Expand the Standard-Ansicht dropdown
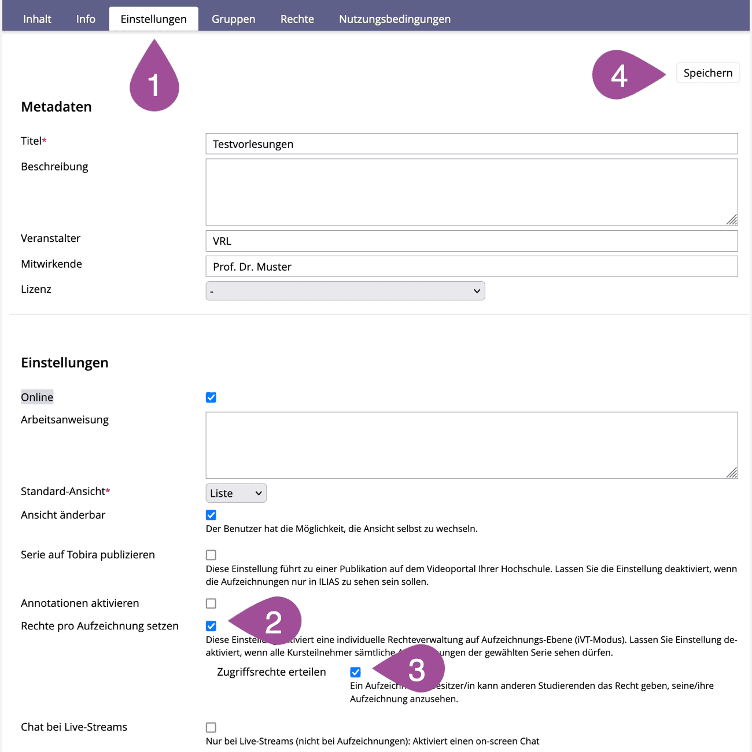 [x=236, y=493]
